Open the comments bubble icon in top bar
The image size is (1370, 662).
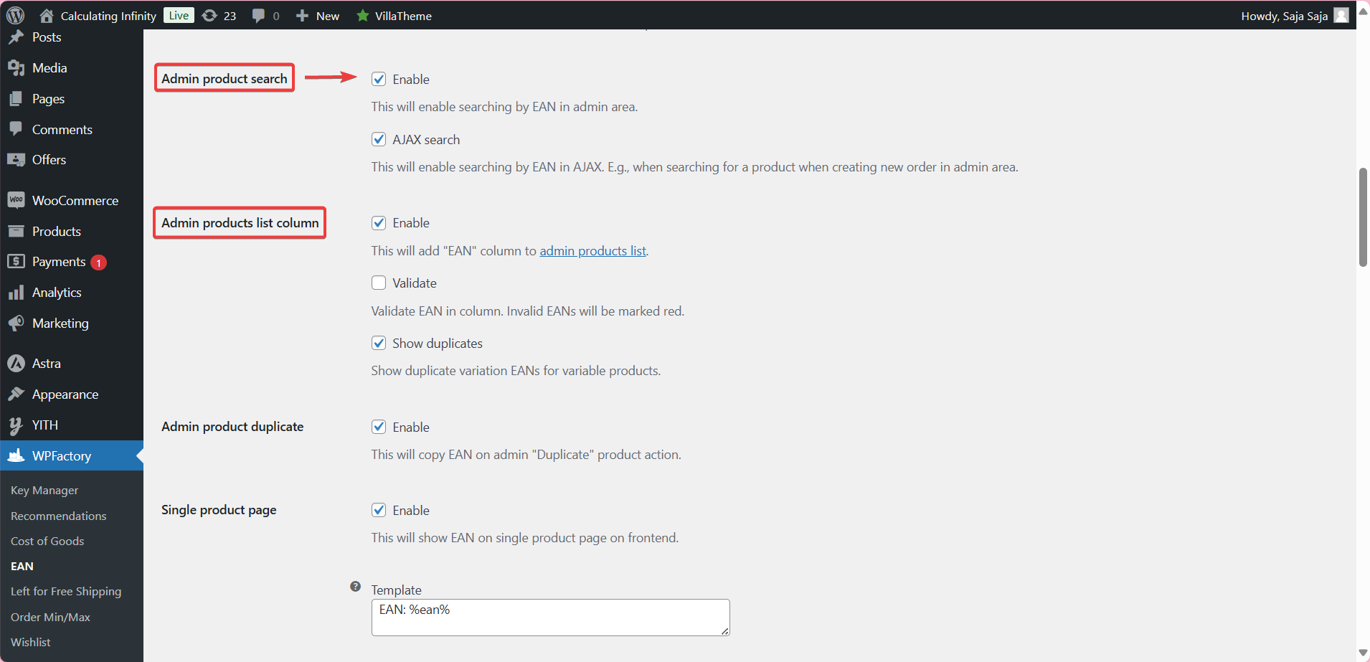click(258, 15)
